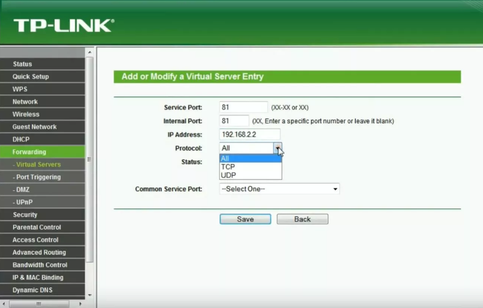The height and width of the screenshot is (308, 483).
Task: Open Access Control menu
Action: coord(43,240)
